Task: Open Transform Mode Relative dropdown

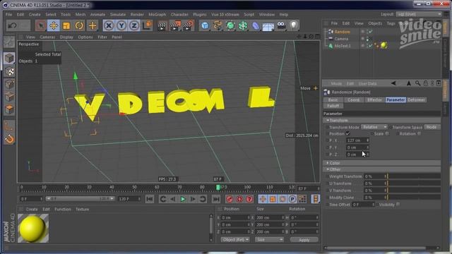Action: point(374,127)
